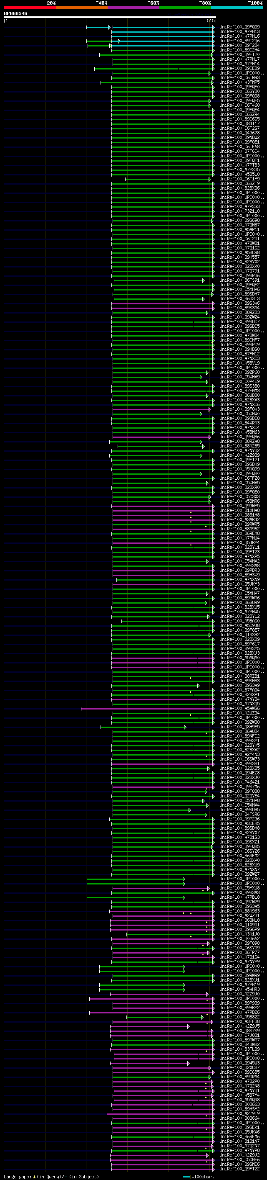Select the UniRef100_C5YXU8 label
Screen dimensions: 267x1180
[x=239, y=888]
